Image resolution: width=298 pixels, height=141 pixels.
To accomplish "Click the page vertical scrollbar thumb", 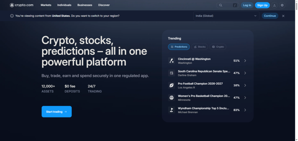I will [x=297, y=7].
